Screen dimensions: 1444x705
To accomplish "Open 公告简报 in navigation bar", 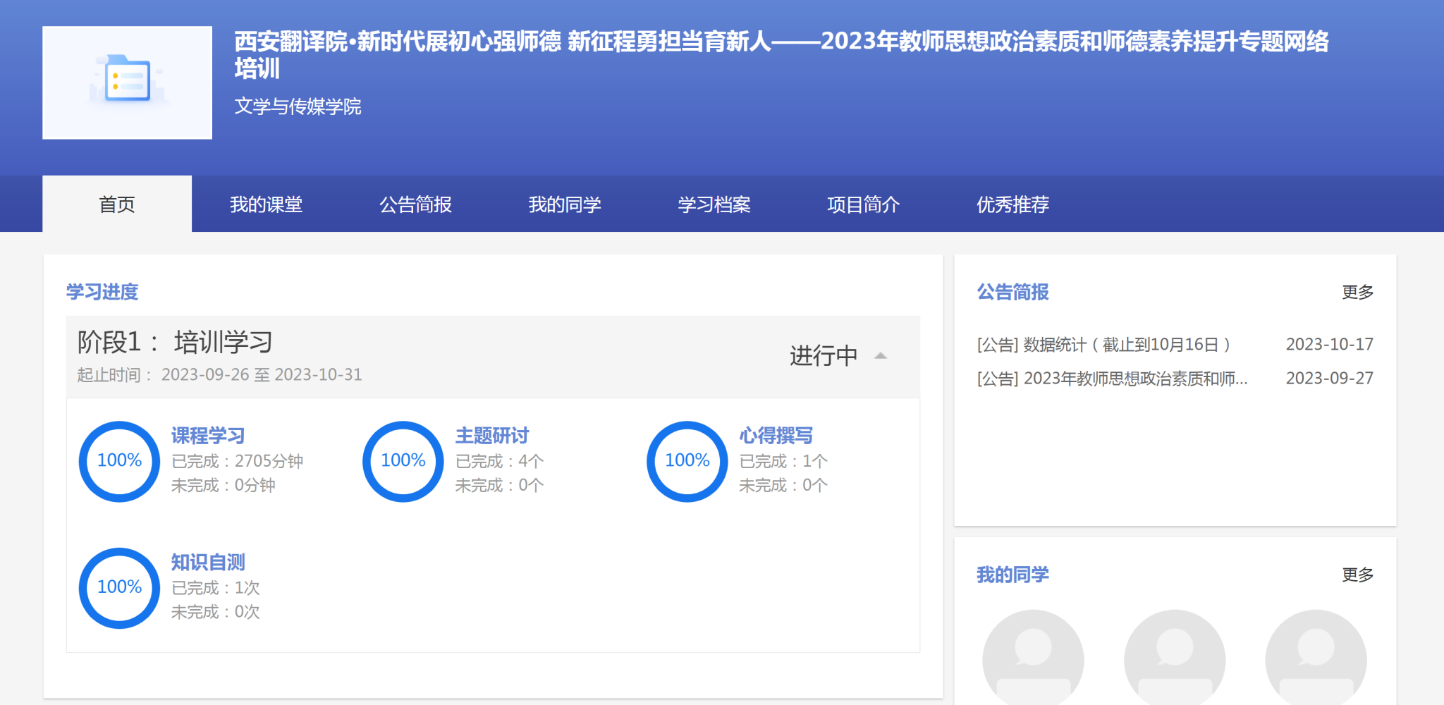I will point(415,204).
